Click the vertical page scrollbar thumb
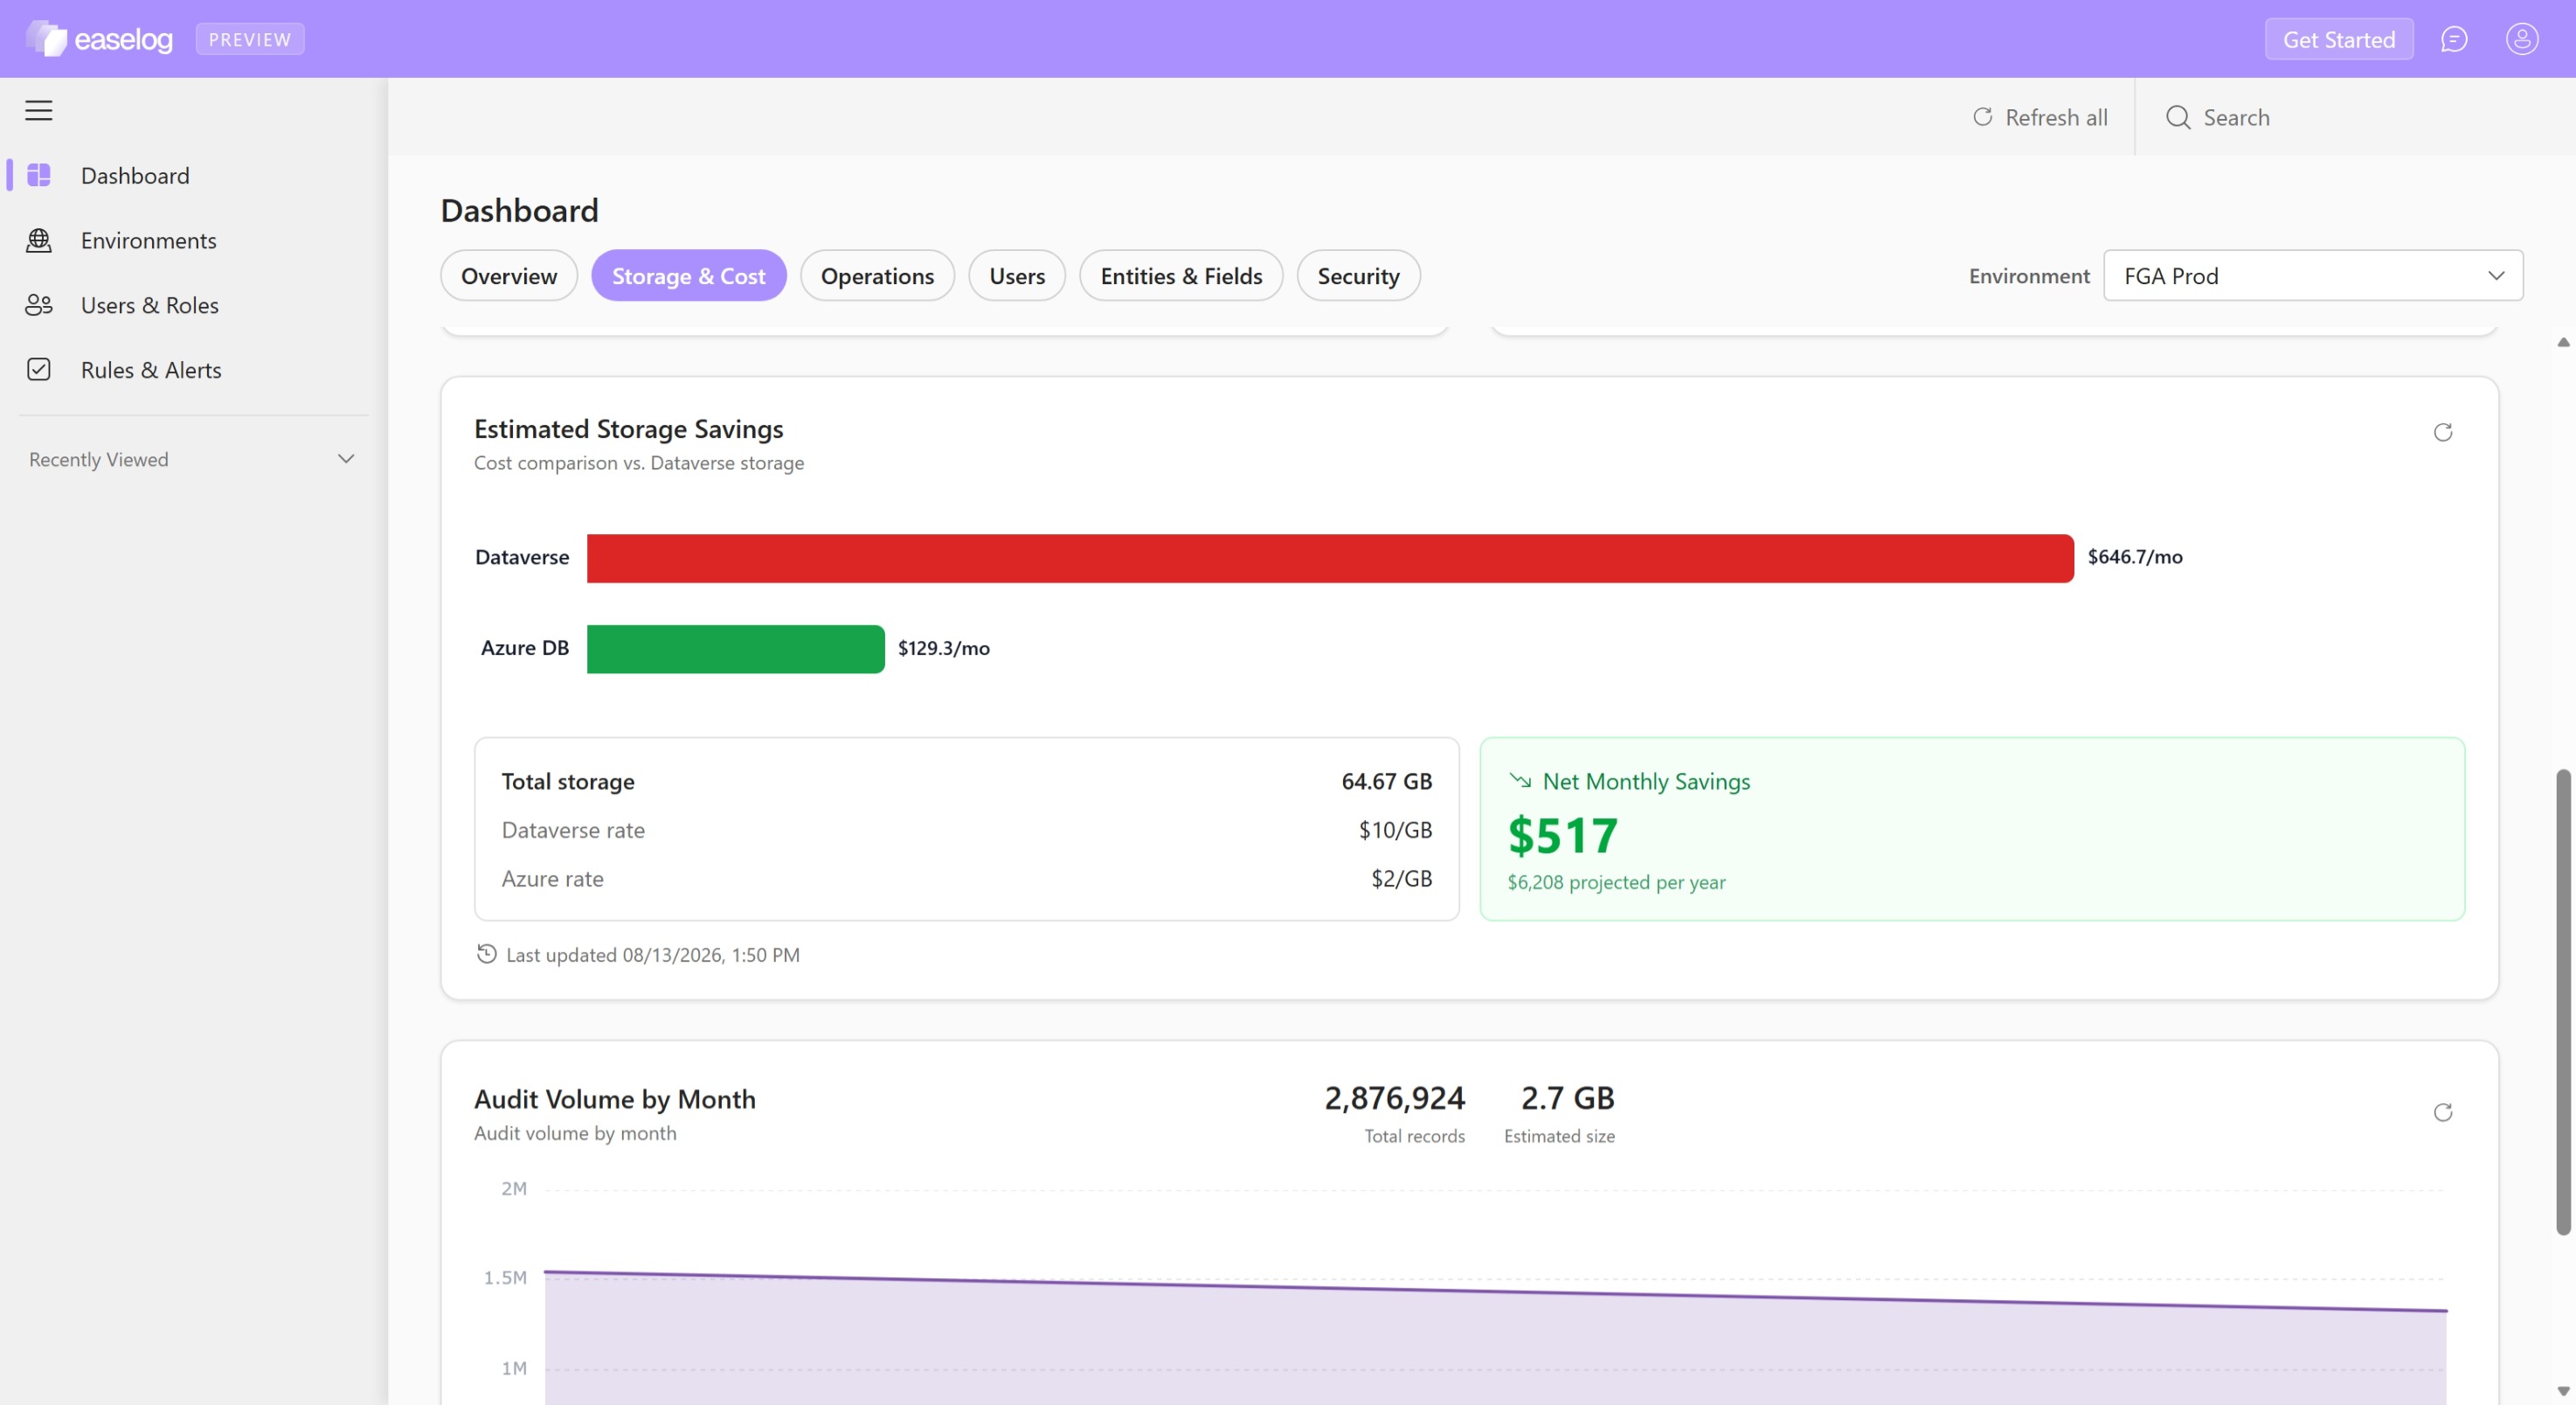The width and height of the screenshot is (2576, 1405). 2562,1001
